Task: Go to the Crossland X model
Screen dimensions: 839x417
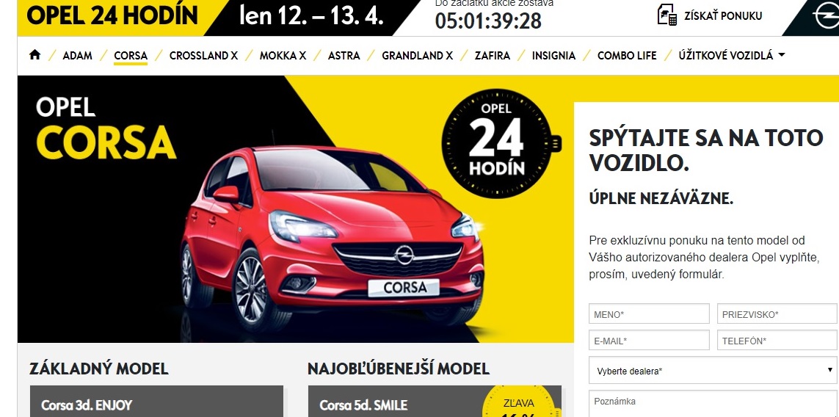Action: pos(203,56)
